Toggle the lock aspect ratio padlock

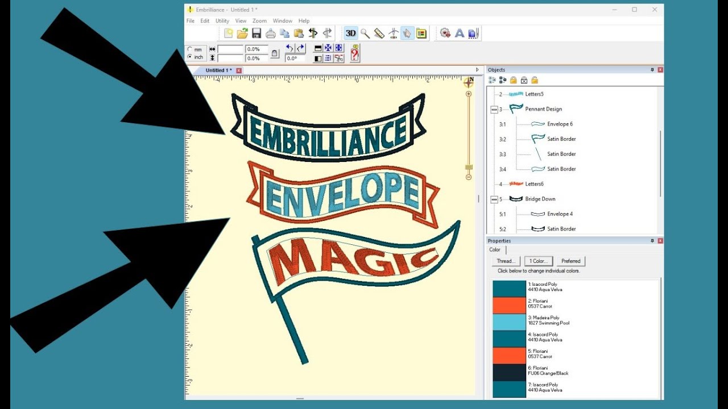click(275, 53)
